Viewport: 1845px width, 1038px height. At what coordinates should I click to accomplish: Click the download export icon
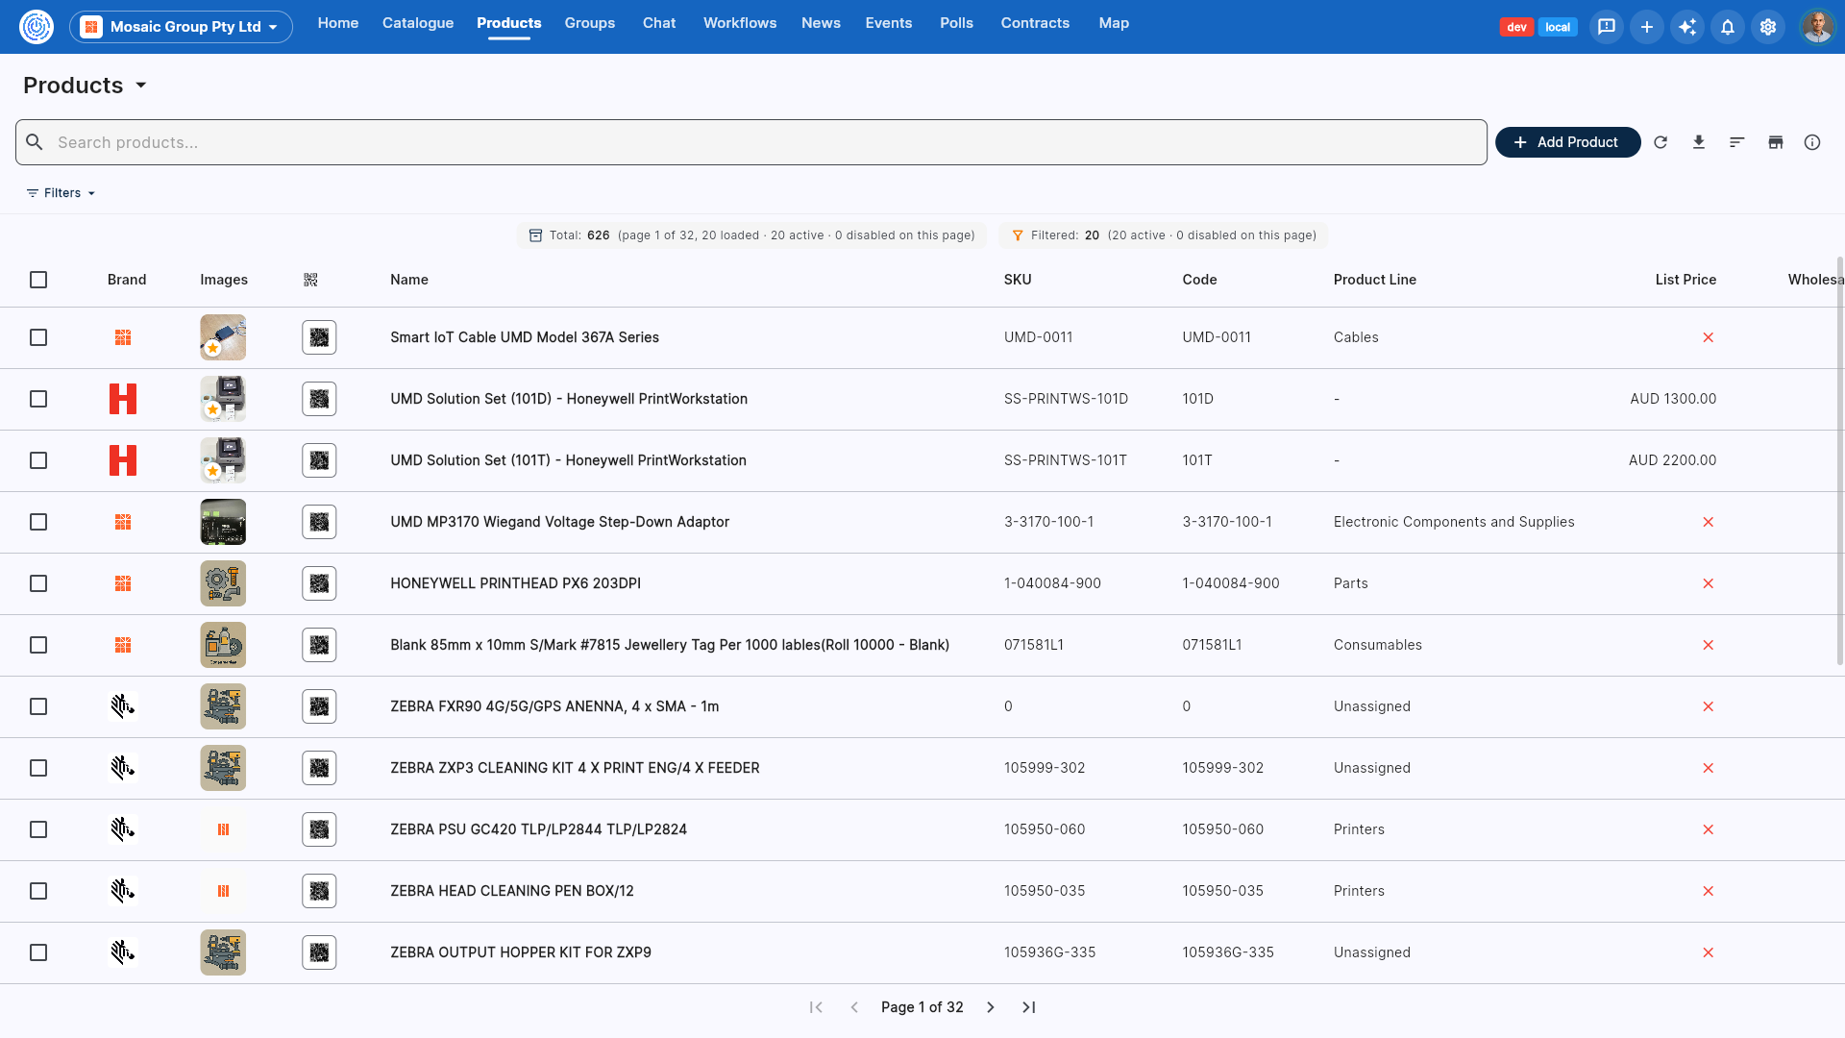(1699, 142)
